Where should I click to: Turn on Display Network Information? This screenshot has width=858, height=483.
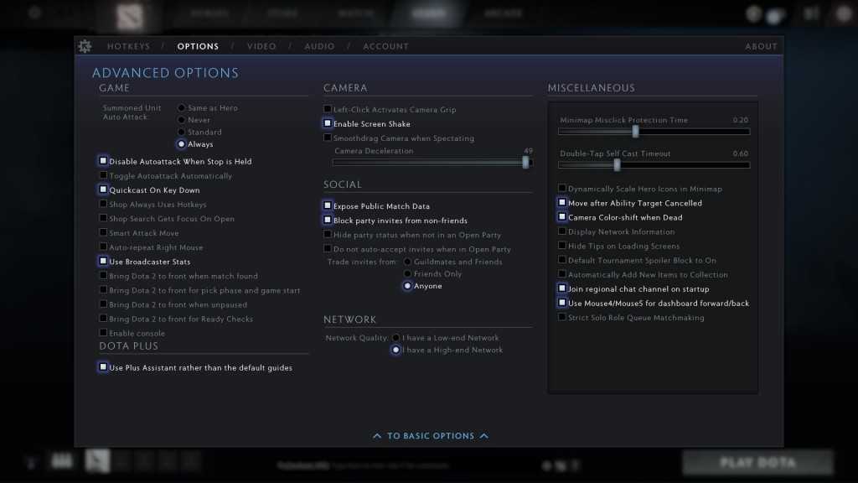[562, 231]
